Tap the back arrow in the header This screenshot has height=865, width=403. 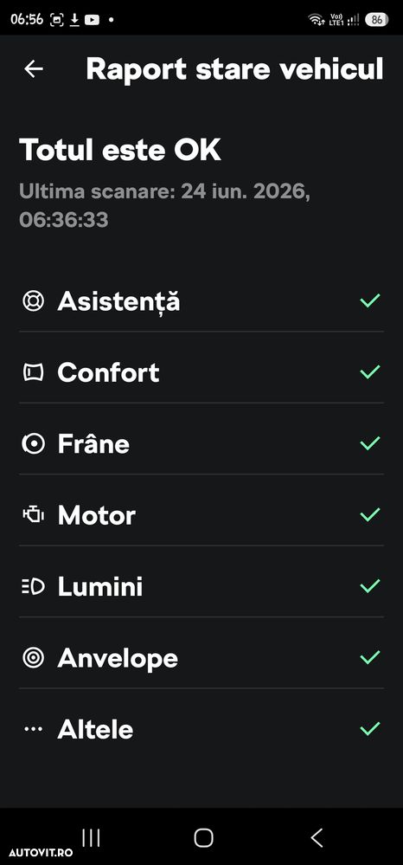[x=34, y=69]
